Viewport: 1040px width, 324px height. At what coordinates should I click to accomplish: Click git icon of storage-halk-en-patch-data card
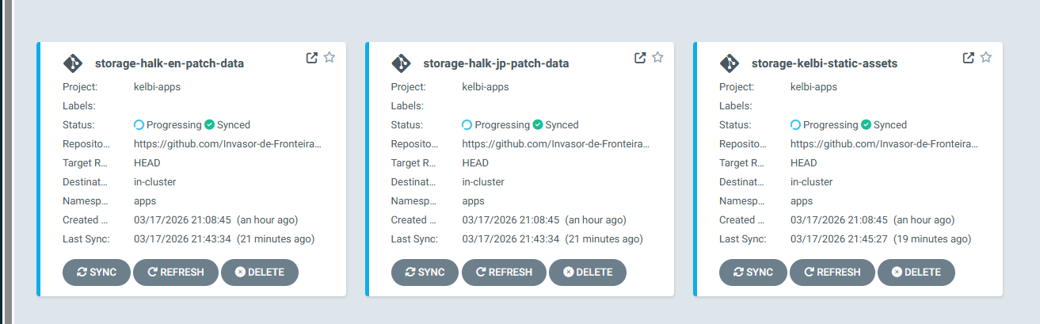tap(73, 63)
